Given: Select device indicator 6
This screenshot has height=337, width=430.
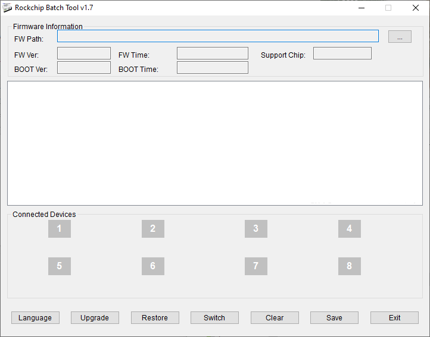Looking at the screenshot, I should (x=152, y=266).
